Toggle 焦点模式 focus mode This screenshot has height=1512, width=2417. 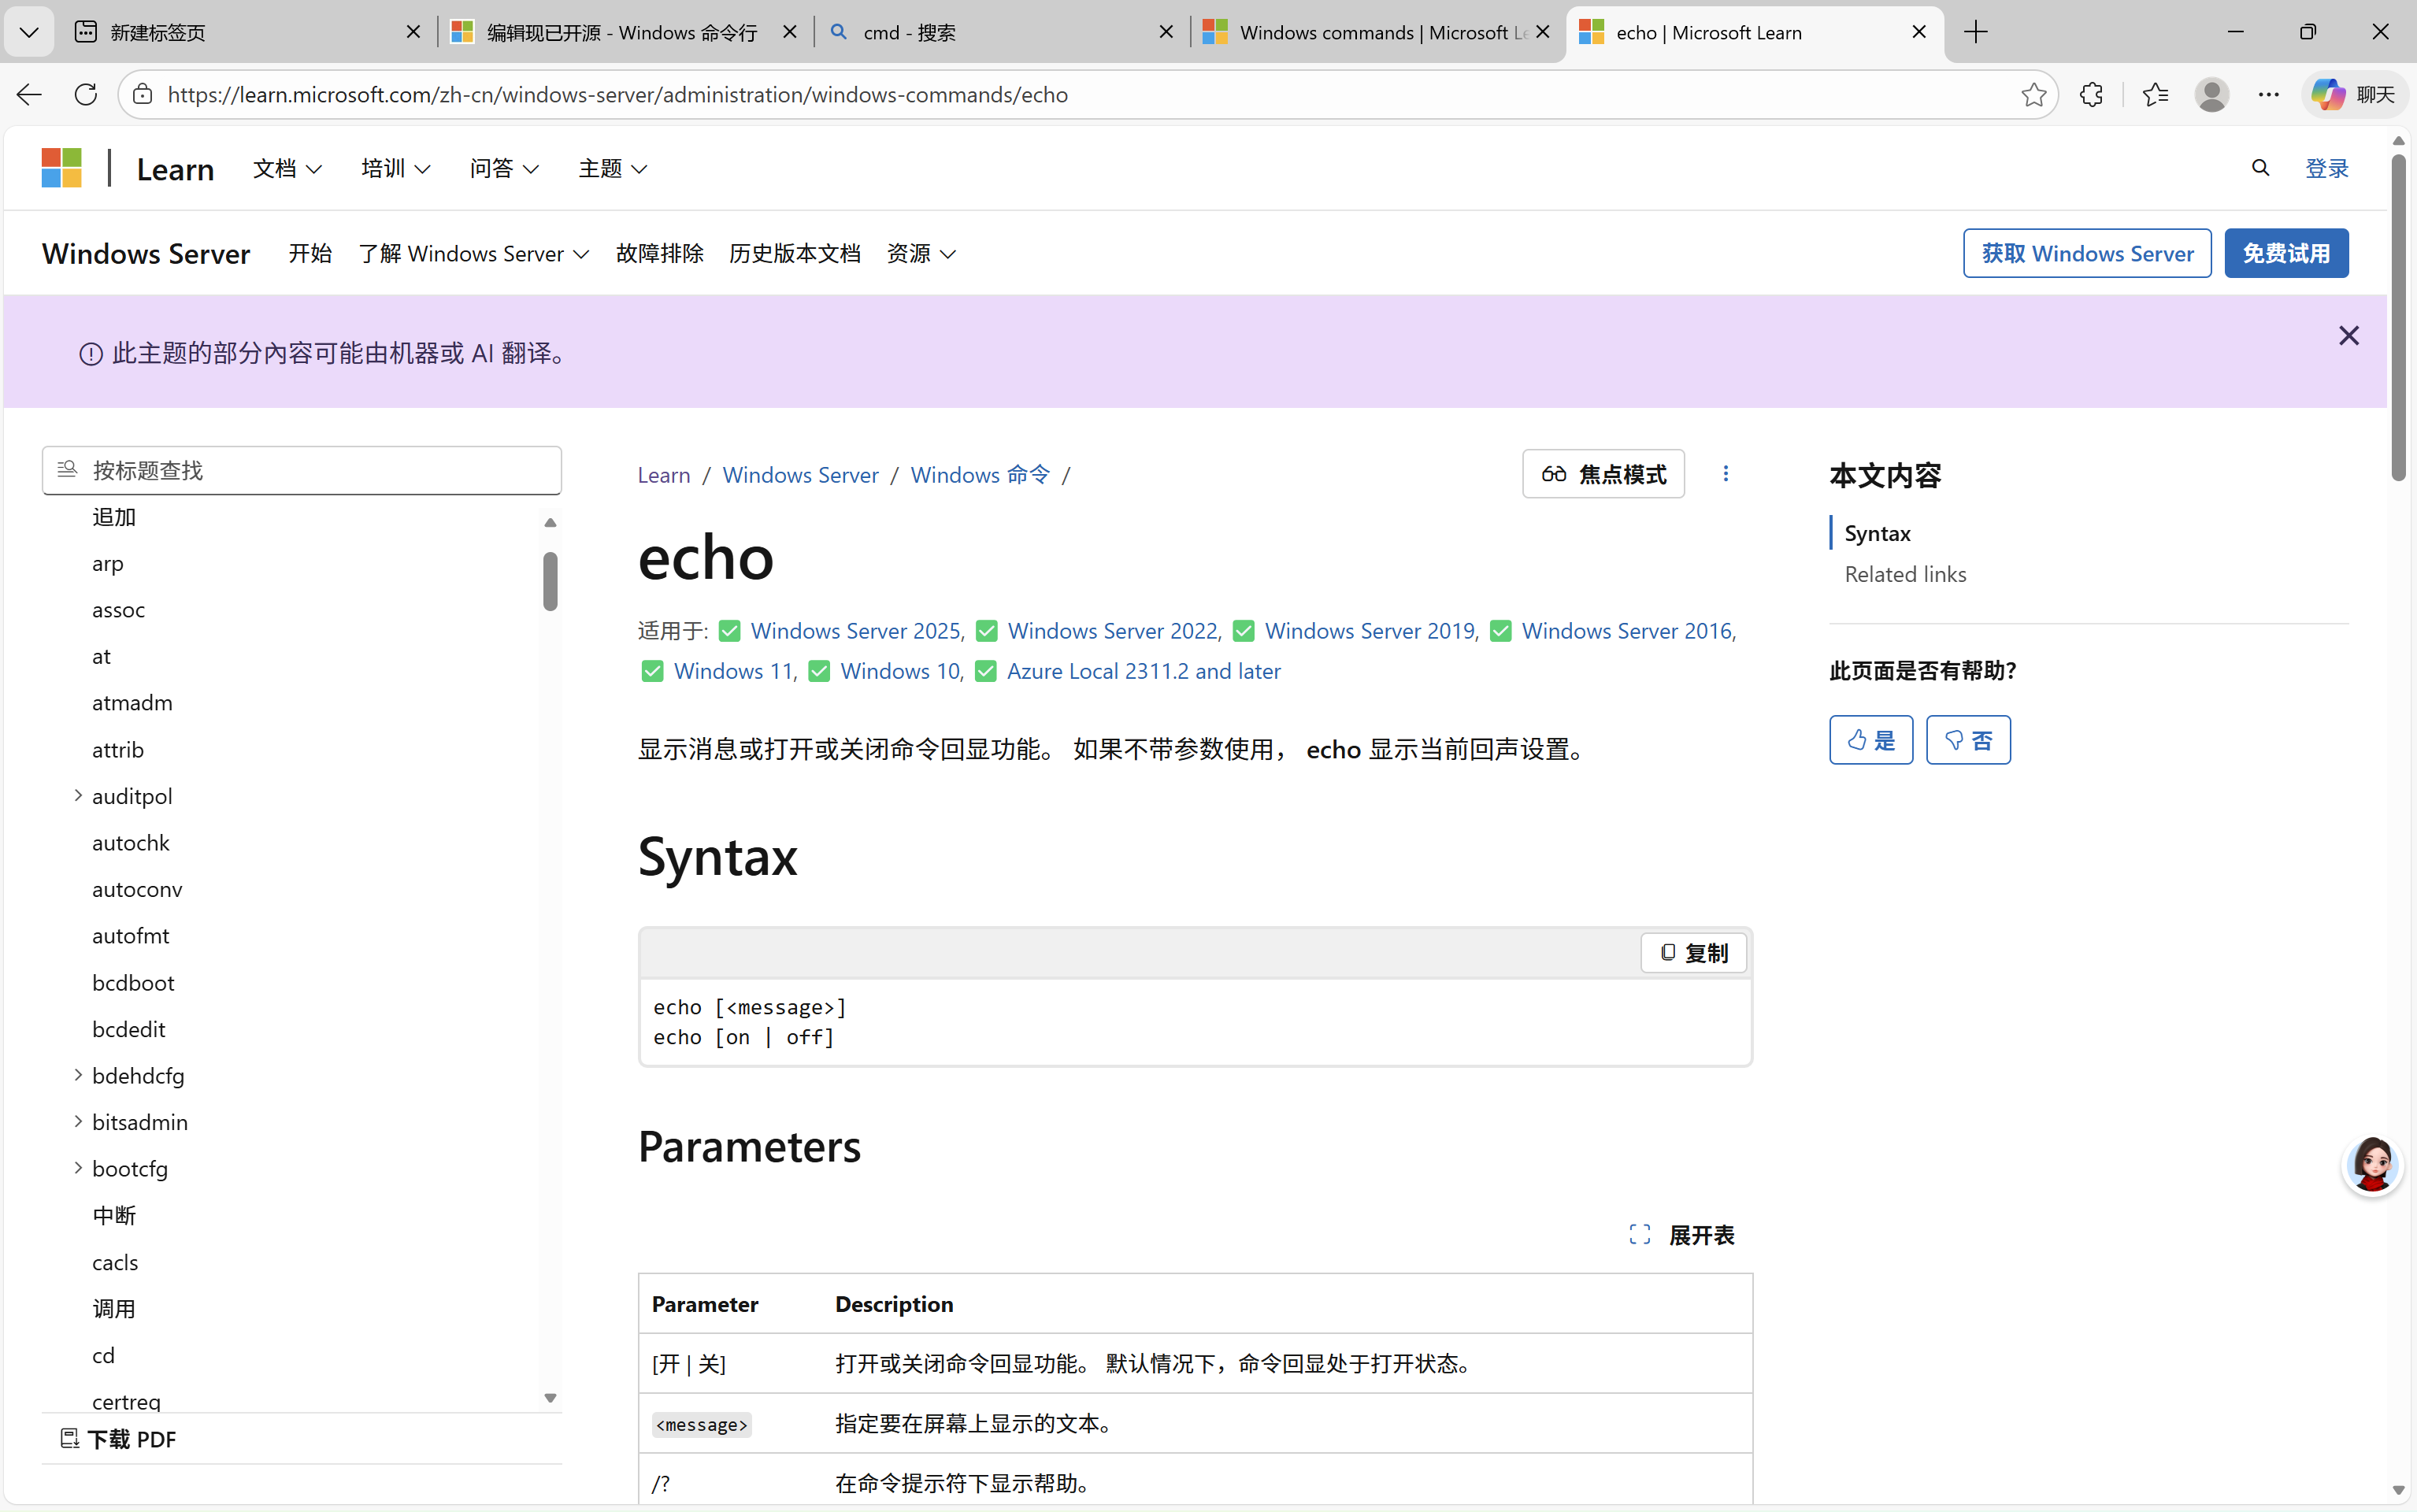pos(1603,474)
